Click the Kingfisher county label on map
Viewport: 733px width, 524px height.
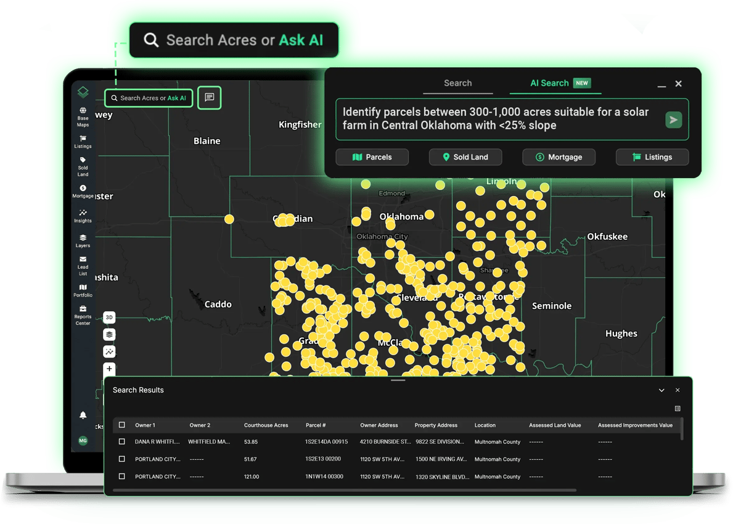[300, 125]
